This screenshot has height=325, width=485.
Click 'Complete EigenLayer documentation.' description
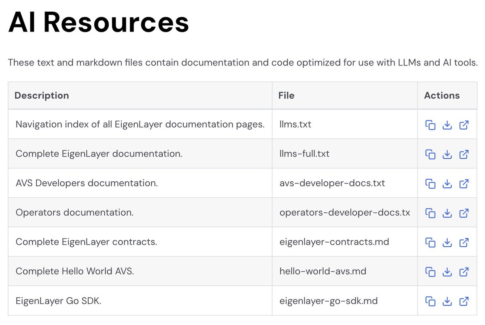[x=99, y=154]
